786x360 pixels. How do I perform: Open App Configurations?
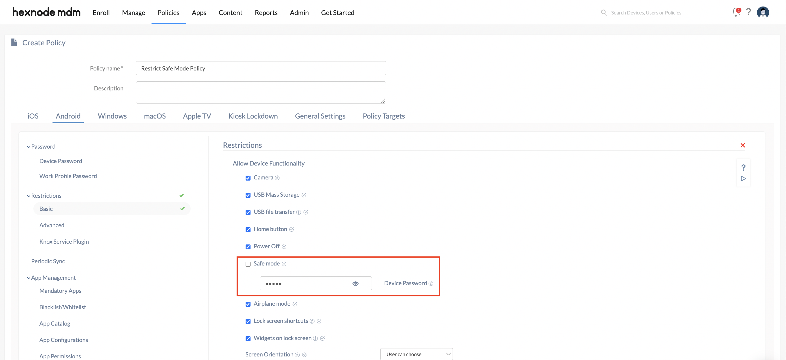63,340
